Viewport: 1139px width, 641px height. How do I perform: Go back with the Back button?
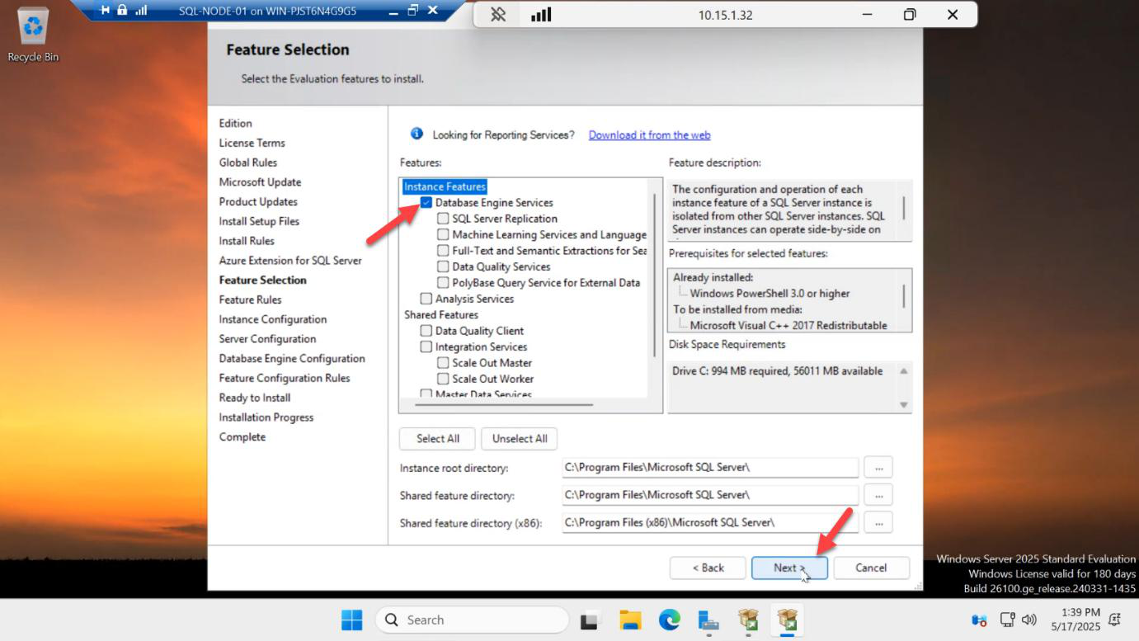point(708,568)
